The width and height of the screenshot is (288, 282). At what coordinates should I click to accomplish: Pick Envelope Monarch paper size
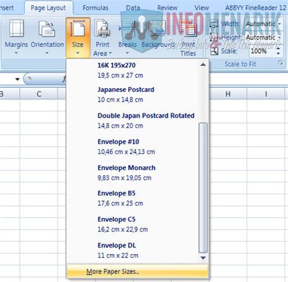[132, 173]
